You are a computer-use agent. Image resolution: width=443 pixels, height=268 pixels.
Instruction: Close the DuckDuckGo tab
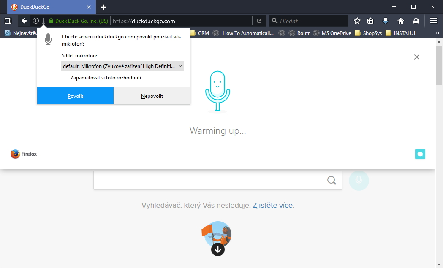[x=88, y=7]
